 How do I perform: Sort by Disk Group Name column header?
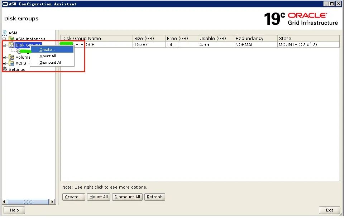(x=97, y=39)
